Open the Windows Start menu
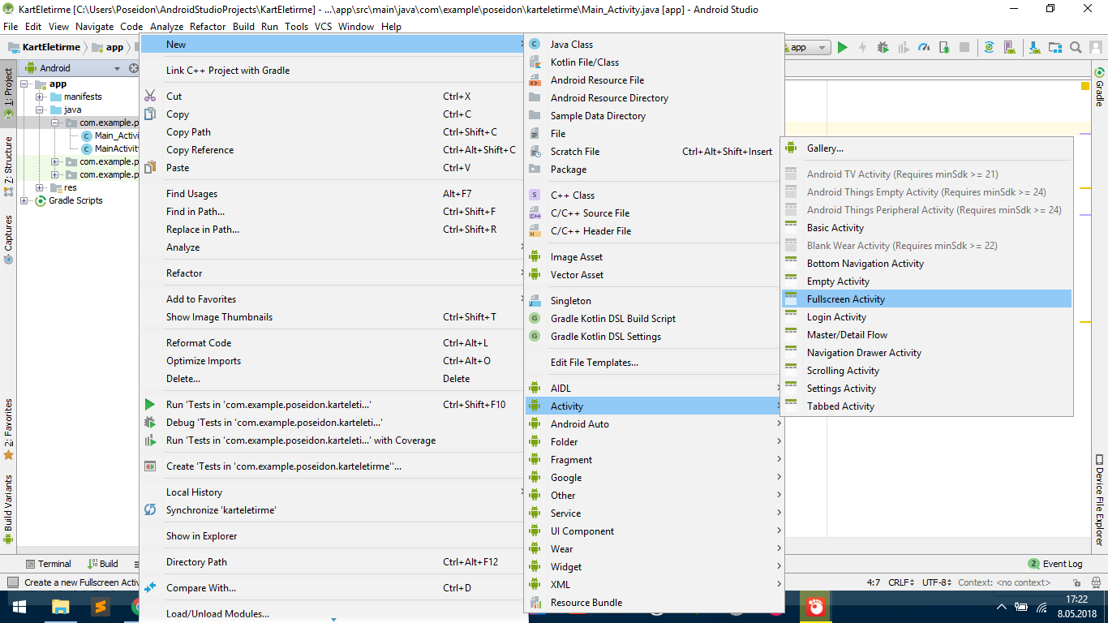1108x623 pixels. point(19,608)
